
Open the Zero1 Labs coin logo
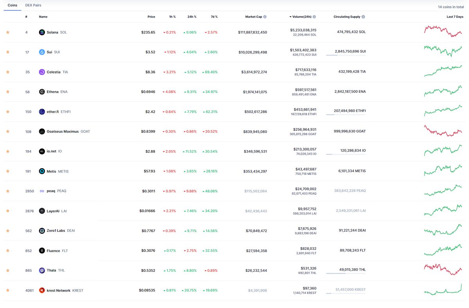point(42,231)
